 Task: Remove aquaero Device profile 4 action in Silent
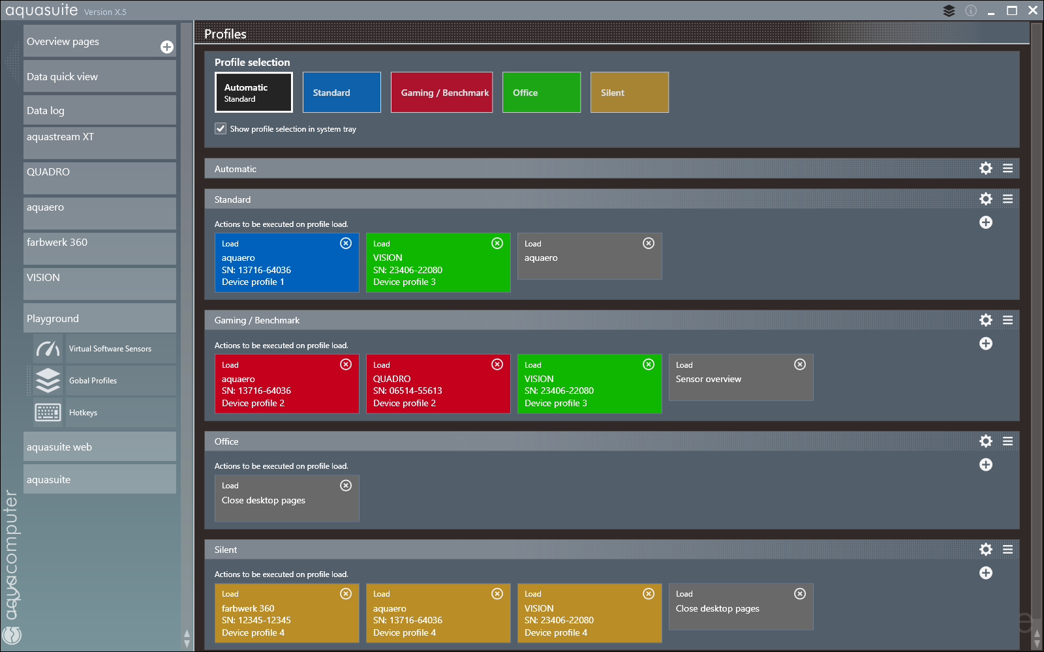(x=497, y=594)
